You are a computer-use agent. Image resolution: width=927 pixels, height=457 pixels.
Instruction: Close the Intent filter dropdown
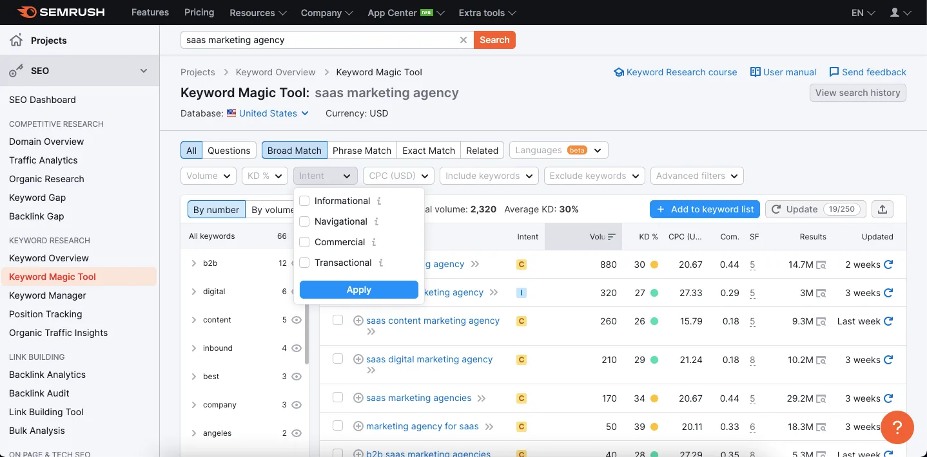coord(325,176)
